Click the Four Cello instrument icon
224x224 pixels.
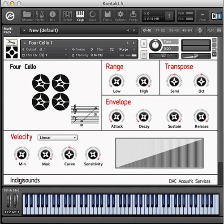tap(12, 52)
